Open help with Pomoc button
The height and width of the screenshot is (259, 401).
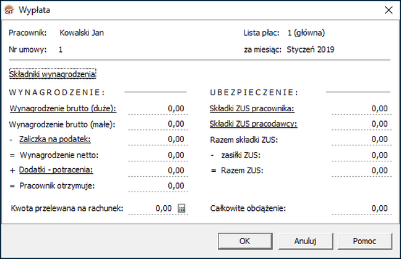click(364, 240)
